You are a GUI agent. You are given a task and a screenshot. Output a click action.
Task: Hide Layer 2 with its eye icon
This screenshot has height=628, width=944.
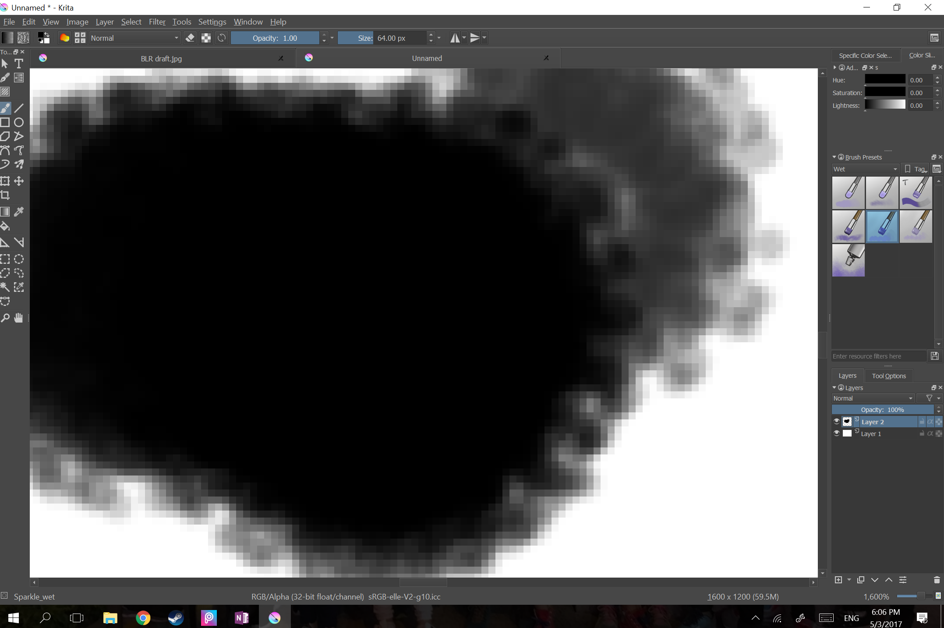[x=837, y=422]
